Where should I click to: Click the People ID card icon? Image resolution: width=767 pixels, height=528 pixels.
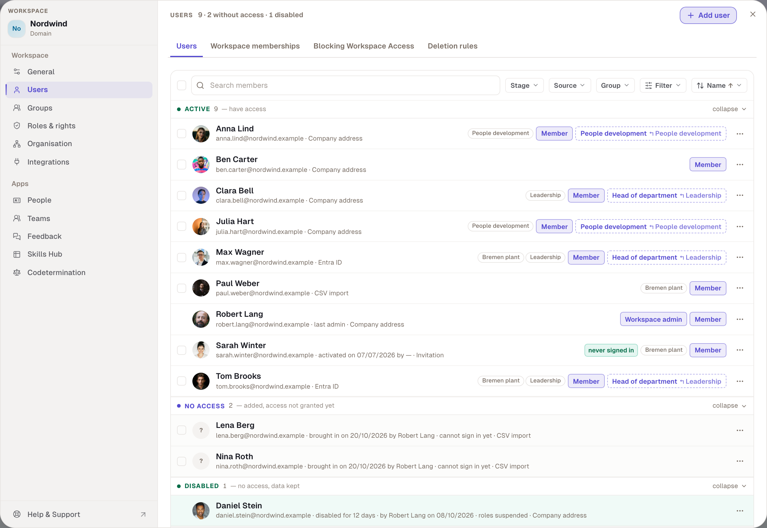coord(17,200)
